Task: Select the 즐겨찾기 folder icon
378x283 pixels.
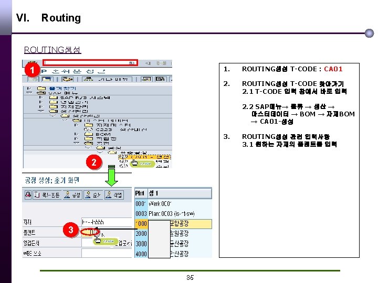Action: click(x=41, y=89)
